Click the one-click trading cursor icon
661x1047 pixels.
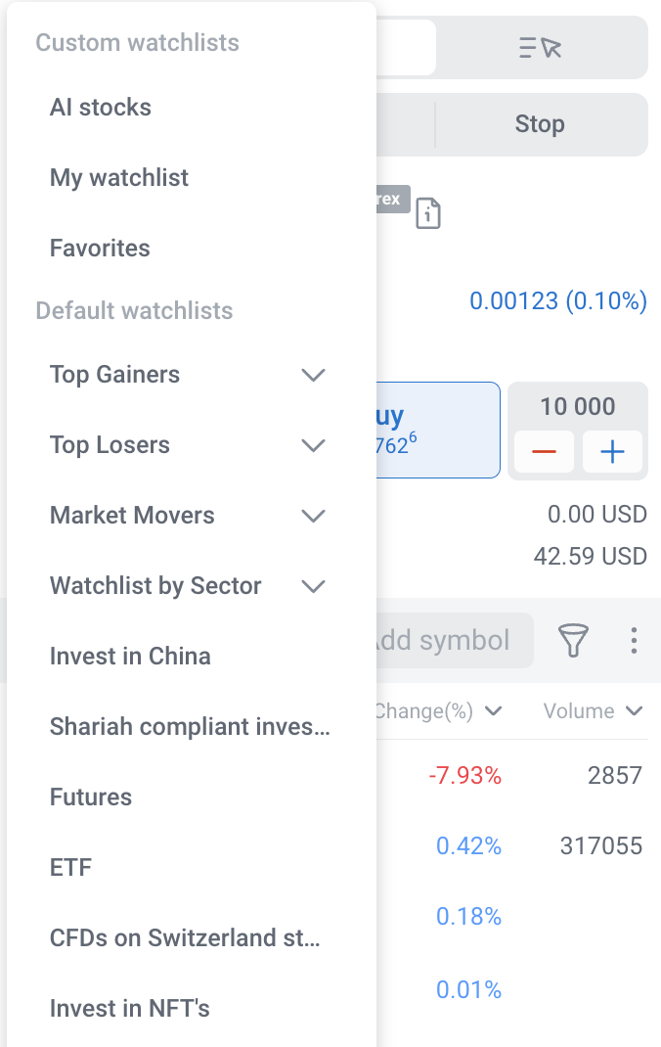coord(541,47)
